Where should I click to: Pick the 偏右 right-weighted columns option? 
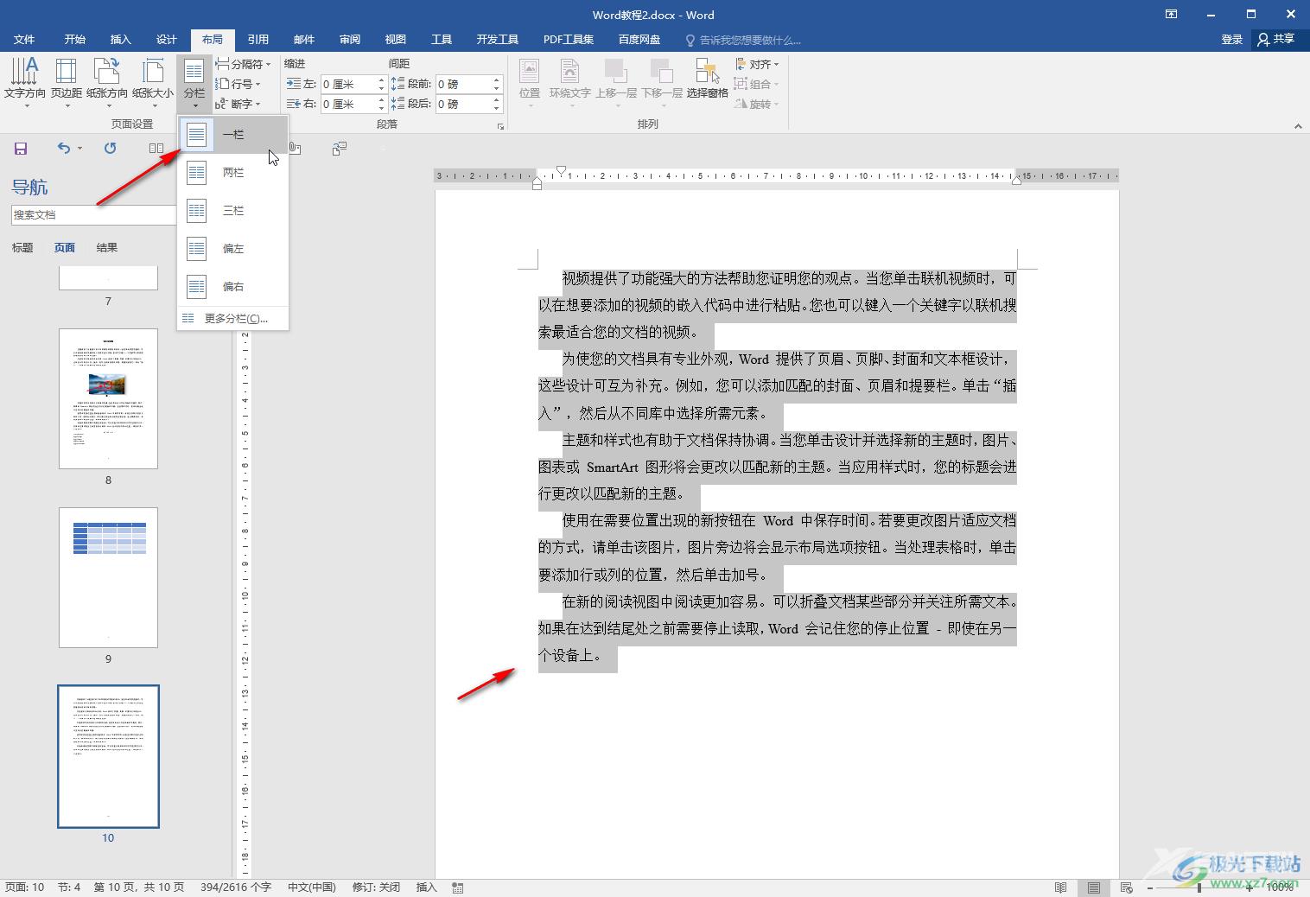[233, 287]
